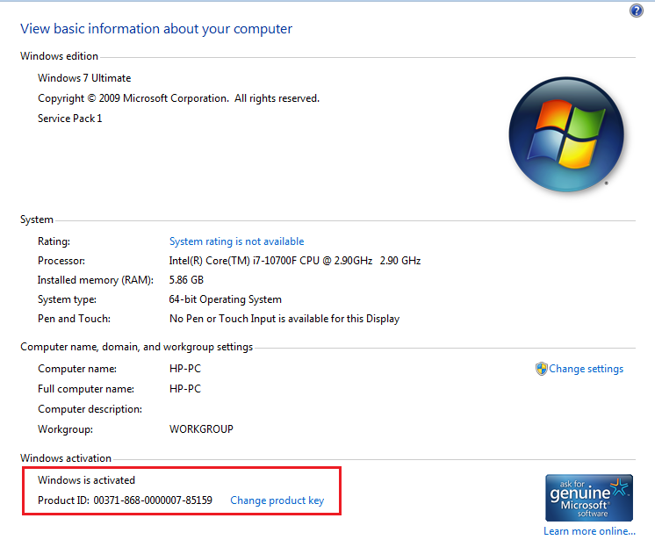This screenshot has width=655, height=547.
Task: Click the Pen and Touch: label
Action: pyautogui.click(x=74, y=319)
